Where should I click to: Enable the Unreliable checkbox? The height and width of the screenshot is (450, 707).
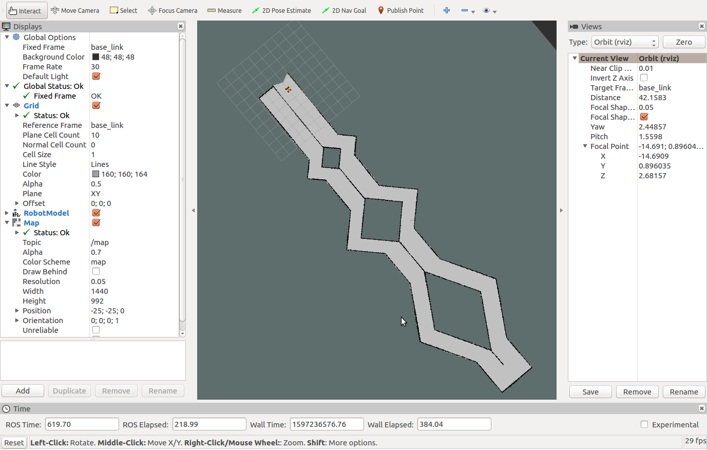96,330
